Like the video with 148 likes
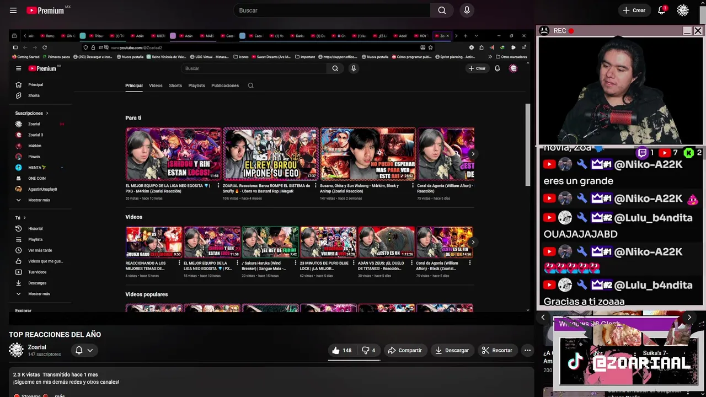The height and width of the screenshot is (397, 706). coord(342,350)
